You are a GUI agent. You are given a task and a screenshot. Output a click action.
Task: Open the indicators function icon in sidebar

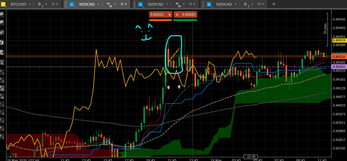pos(2,42)
